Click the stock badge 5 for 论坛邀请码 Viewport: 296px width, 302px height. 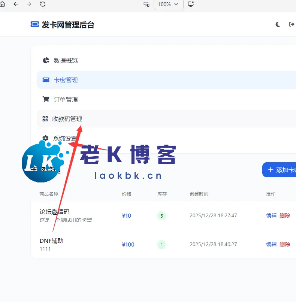(161, 216)
